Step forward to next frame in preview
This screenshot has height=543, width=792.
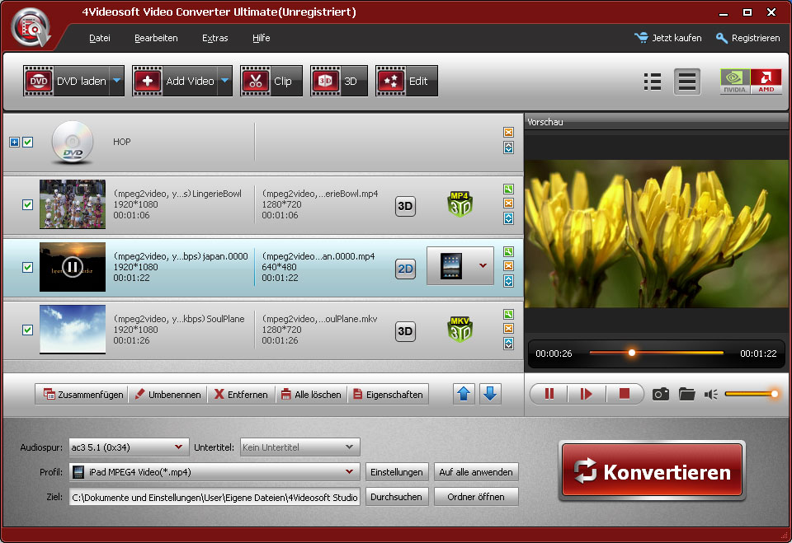click(587, 394)
